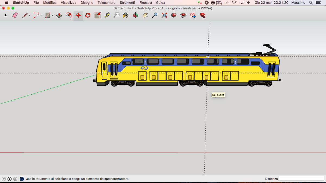Open the Telecamera menu

click(106, 3)
